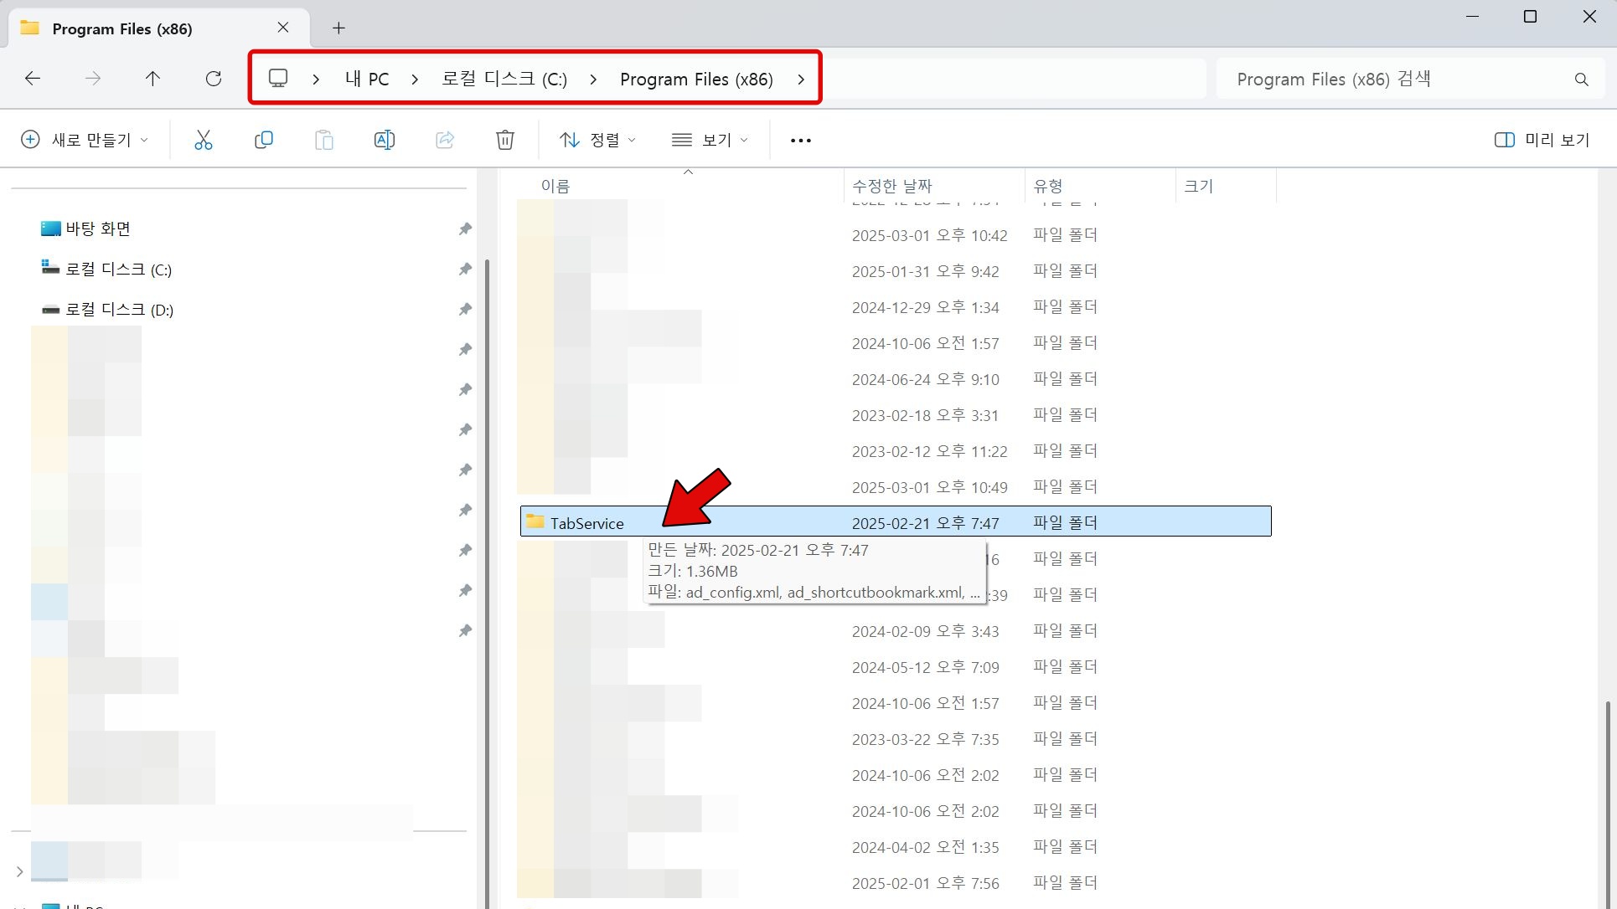1617x909 pixels.
Task: Unpin 바탕 화면 using its pin icon
Action: click(x=465, y=229)
